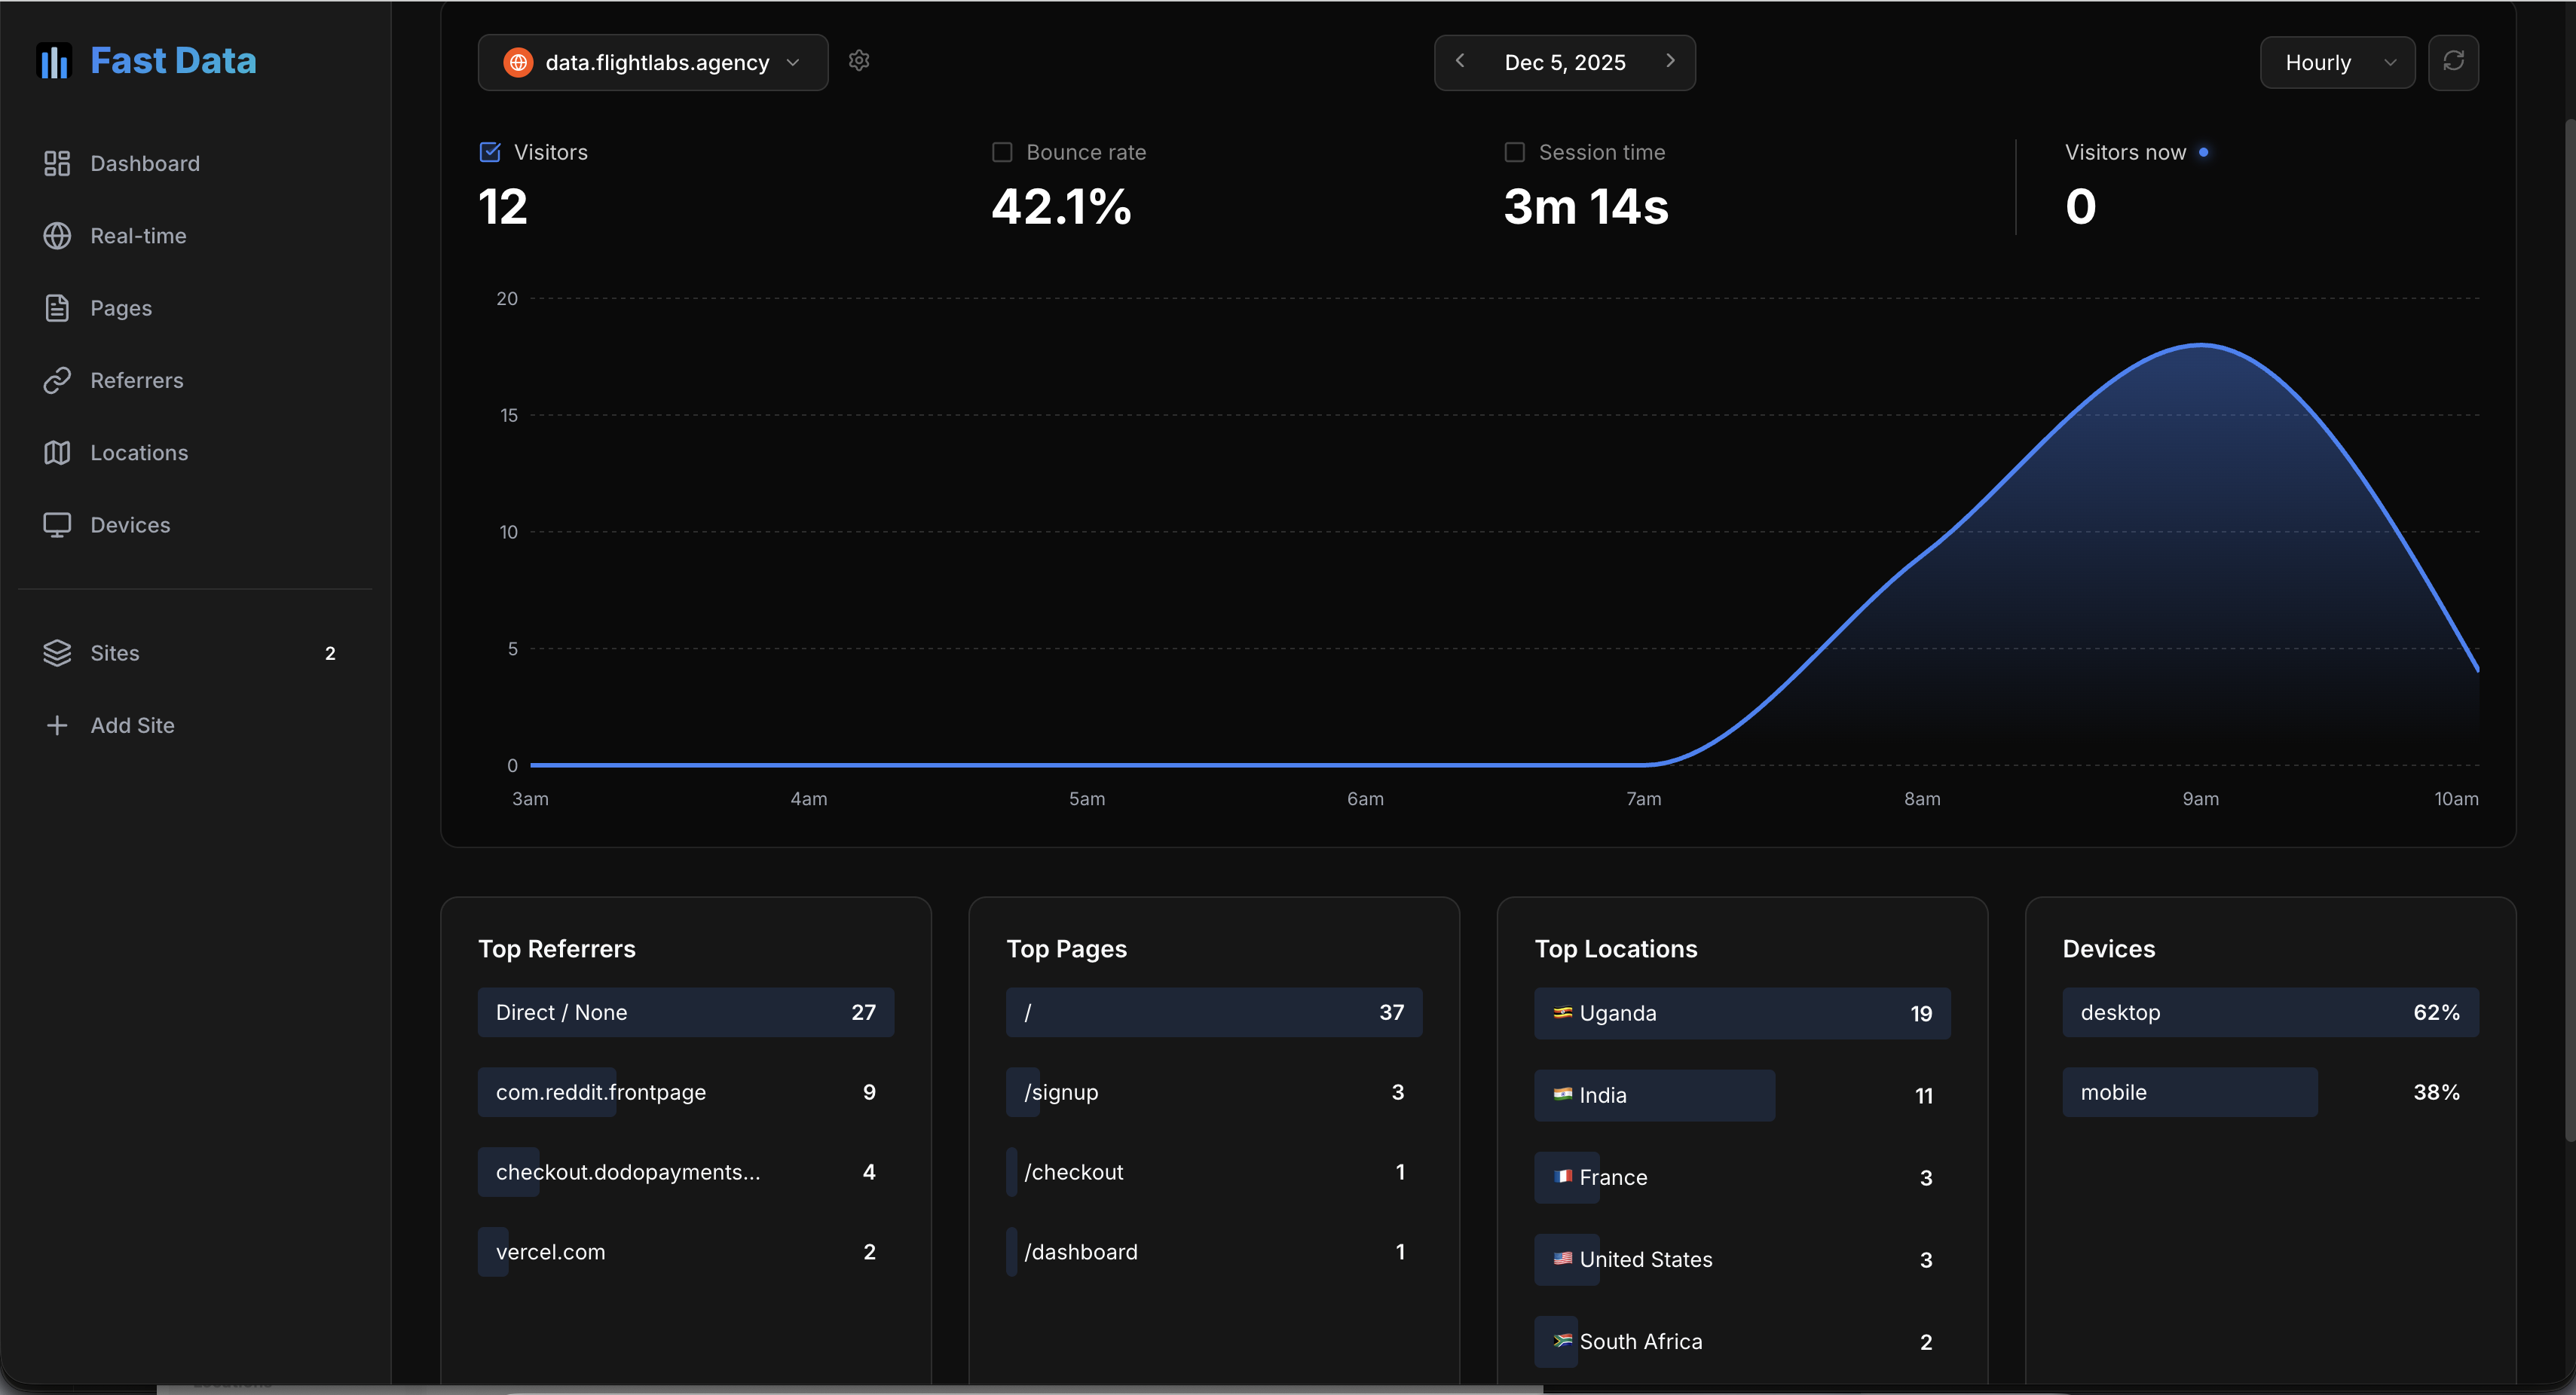This screenshot has height=1395, width=2576.
Task: Open site settings gear icon
Action: (x=859, y=61)
